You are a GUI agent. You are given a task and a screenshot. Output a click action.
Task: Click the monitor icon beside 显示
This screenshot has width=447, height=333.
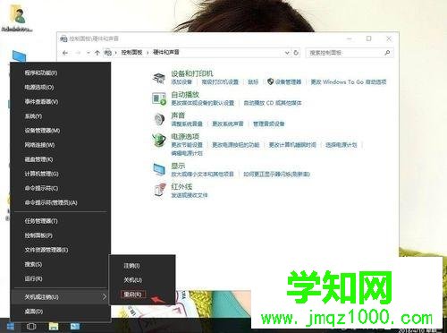[x=159, y=169]
